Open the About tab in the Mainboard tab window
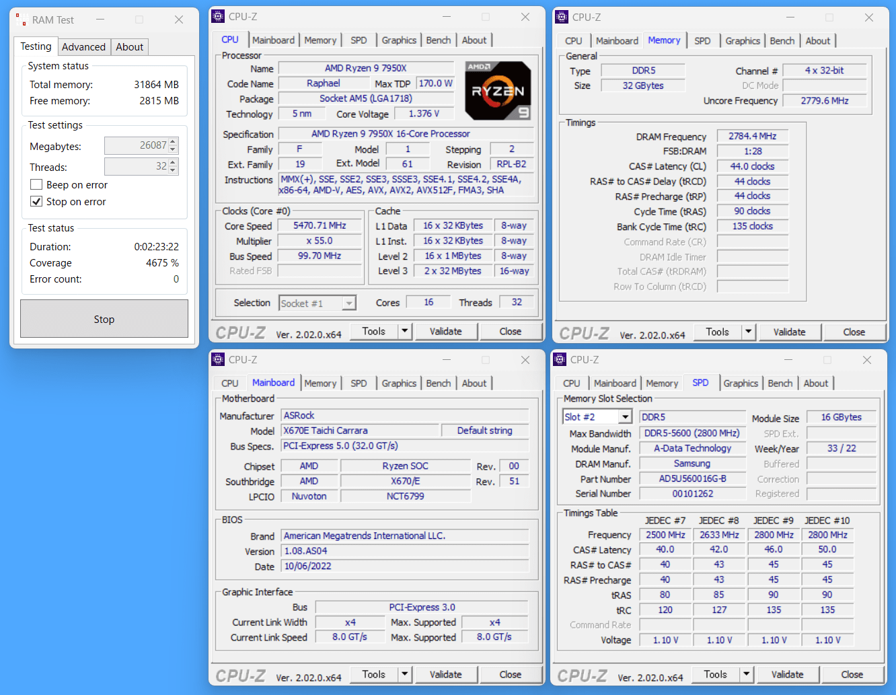The width and height of the screenshot is (896, 695). pos(474,383)
